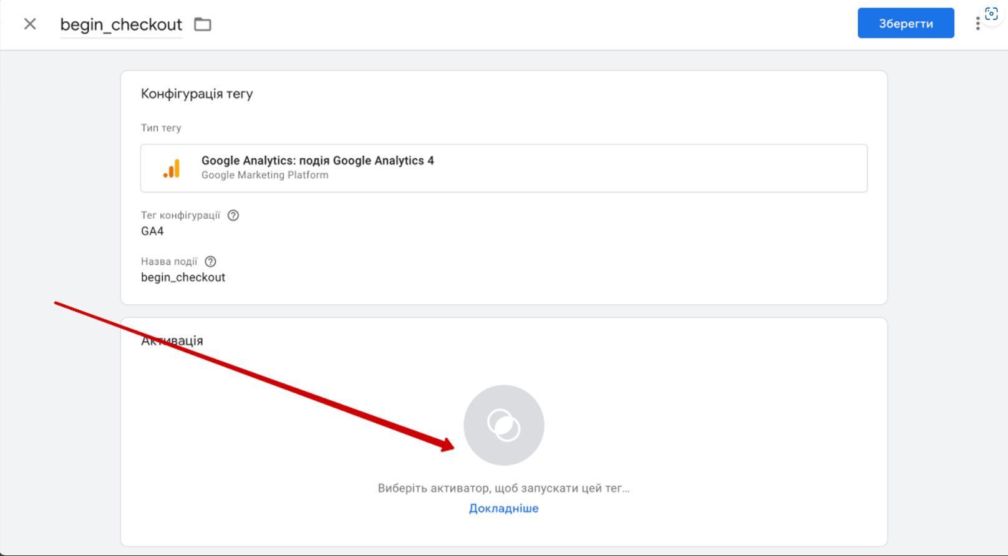Click the Google Analytics bar chart icon
Image resolution: width=1008 pixels, height=556 pixels.
pos(172,168)
